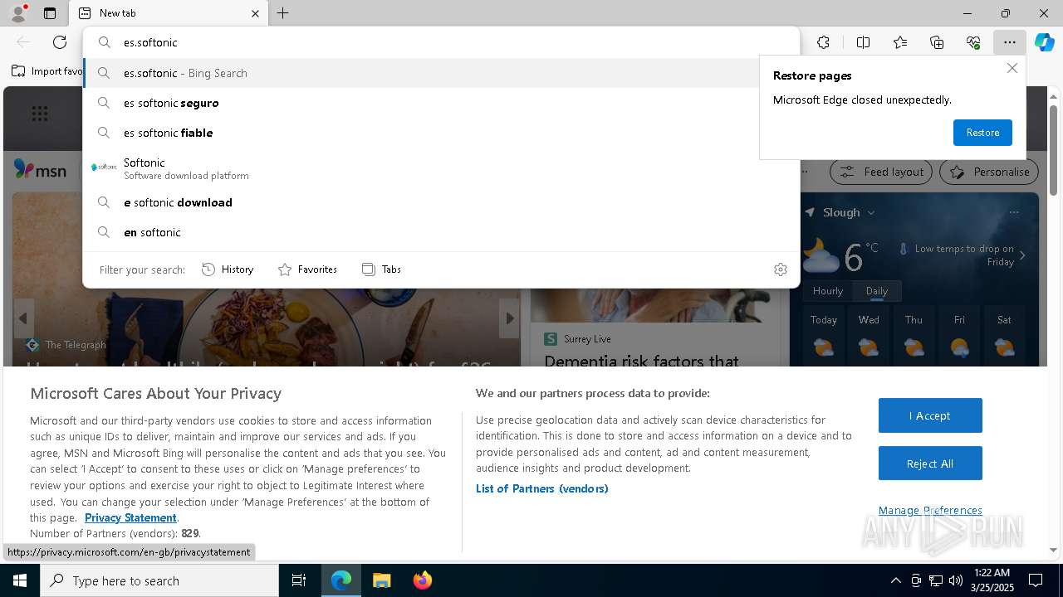Choose the 'es softonic fiable' suggestion

441,133
